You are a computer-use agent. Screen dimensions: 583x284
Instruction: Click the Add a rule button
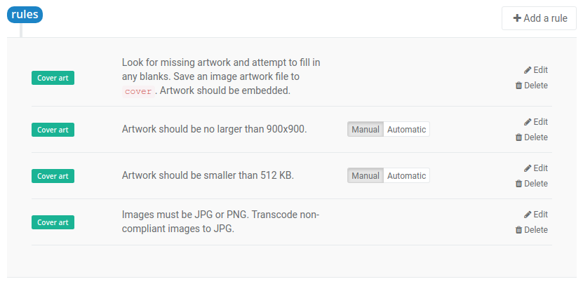click(x=539, y=18)
